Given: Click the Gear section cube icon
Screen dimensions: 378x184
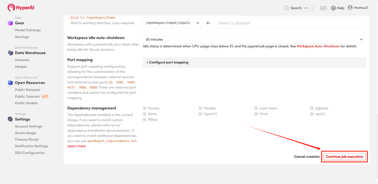Looking at the screenshot, I should click(x=10, y=23).
